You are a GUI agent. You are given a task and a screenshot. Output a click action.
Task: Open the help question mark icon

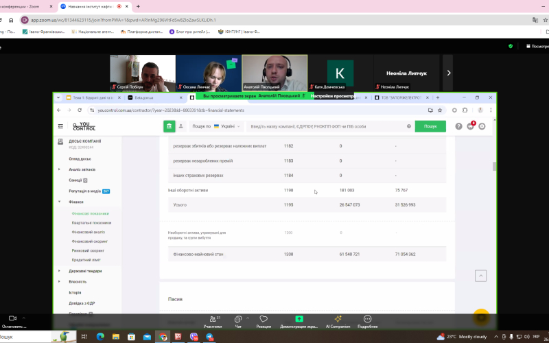pos(458,126)
